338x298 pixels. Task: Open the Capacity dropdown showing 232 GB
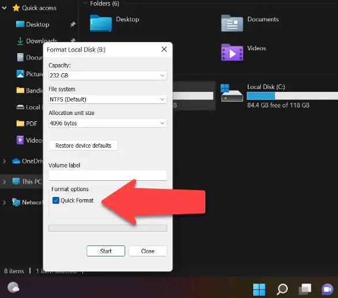[x=107, y=76]
